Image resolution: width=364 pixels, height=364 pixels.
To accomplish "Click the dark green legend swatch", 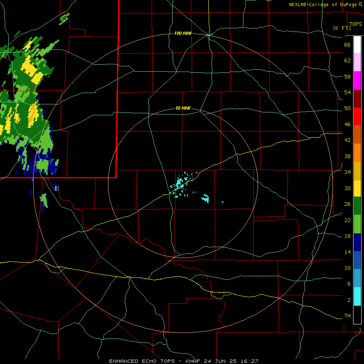I will (357, 206).
